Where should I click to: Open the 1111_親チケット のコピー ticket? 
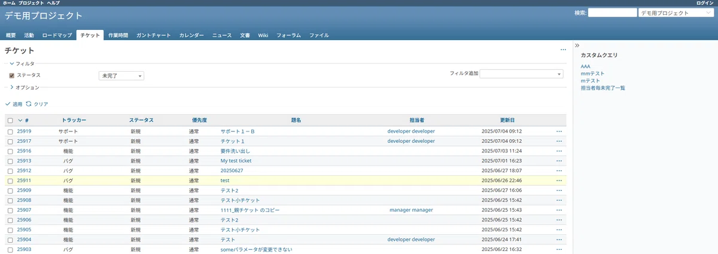pos(250,210)
